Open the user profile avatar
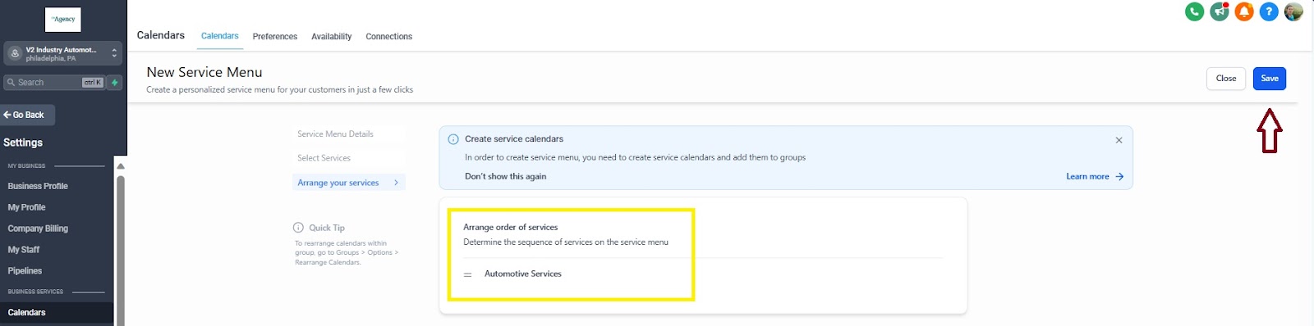 coord(1293,11)
